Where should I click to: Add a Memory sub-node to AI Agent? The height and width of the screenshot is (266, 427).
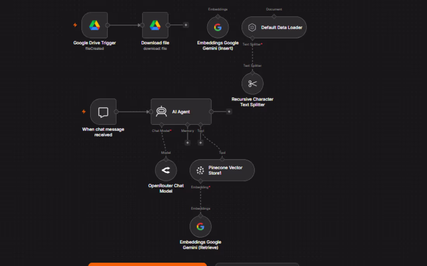click(187, 143)
